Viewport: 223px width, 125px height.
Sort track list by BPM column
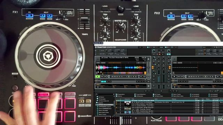tap(197, 99)
